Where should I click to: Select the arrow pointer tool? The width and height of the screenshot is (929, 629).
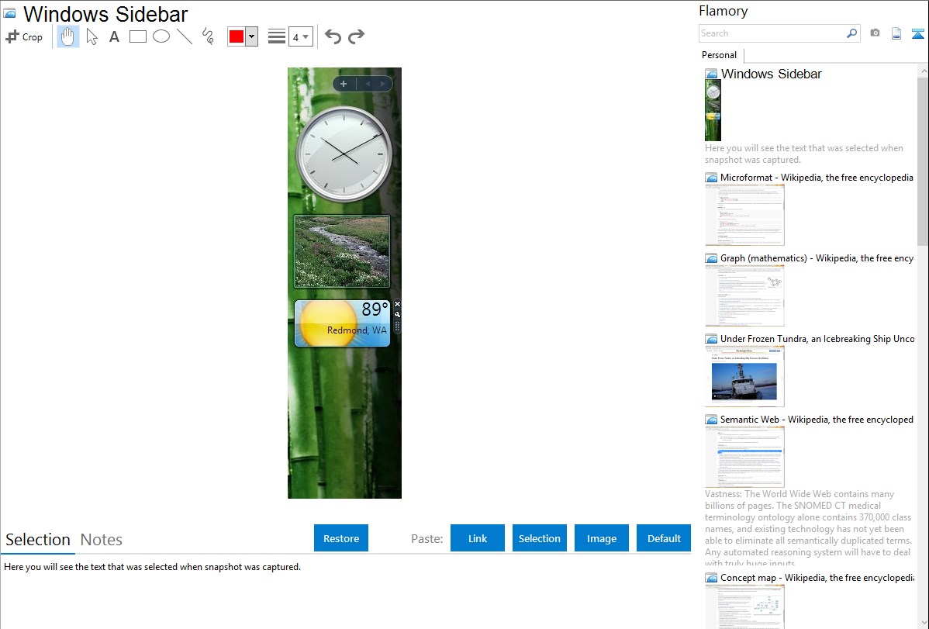tap(92, 36)
